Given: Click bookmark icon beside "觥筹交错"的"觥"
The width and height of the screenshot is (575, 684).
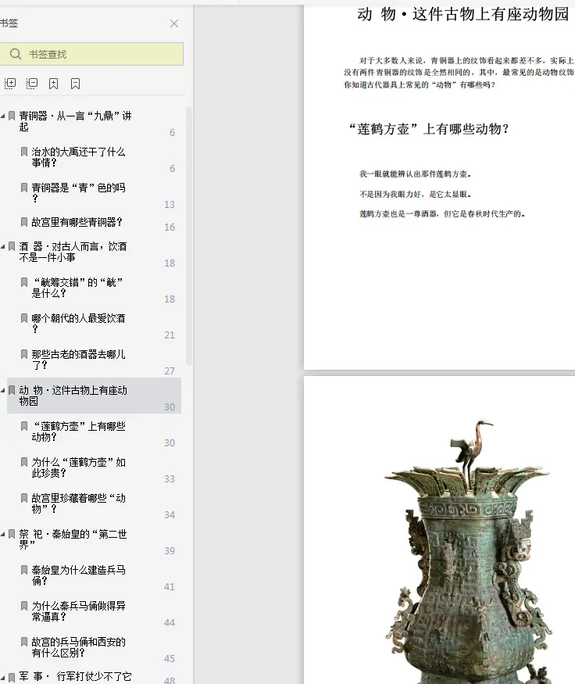Looking at the screenshot, I should tap(24, 282).
